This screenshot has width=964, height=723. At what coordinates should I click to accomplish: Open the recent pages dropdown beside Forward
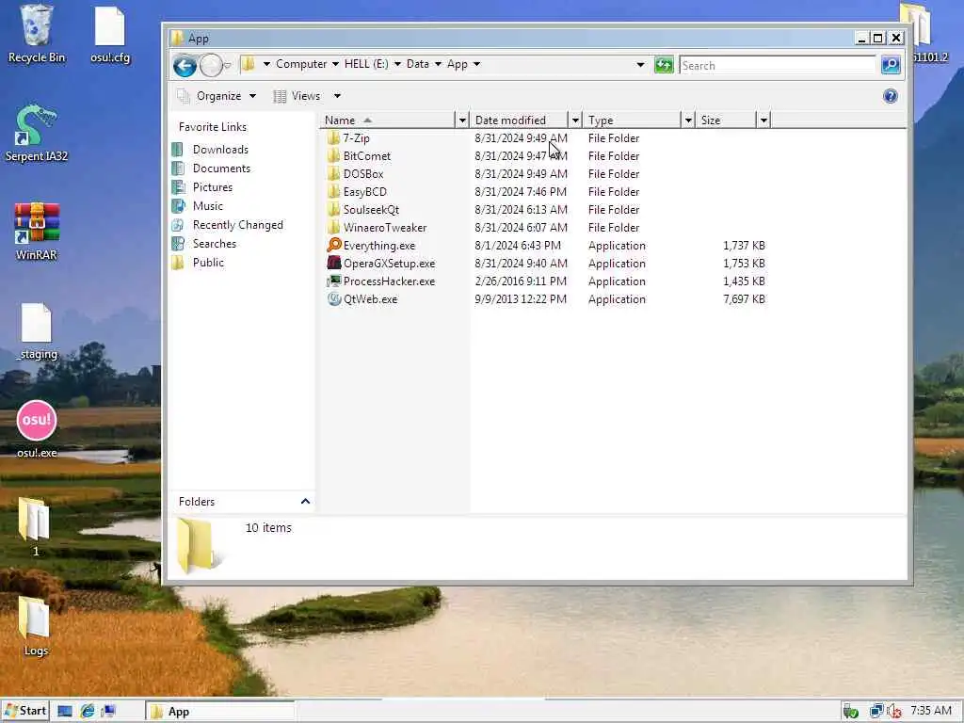[228, 65]
